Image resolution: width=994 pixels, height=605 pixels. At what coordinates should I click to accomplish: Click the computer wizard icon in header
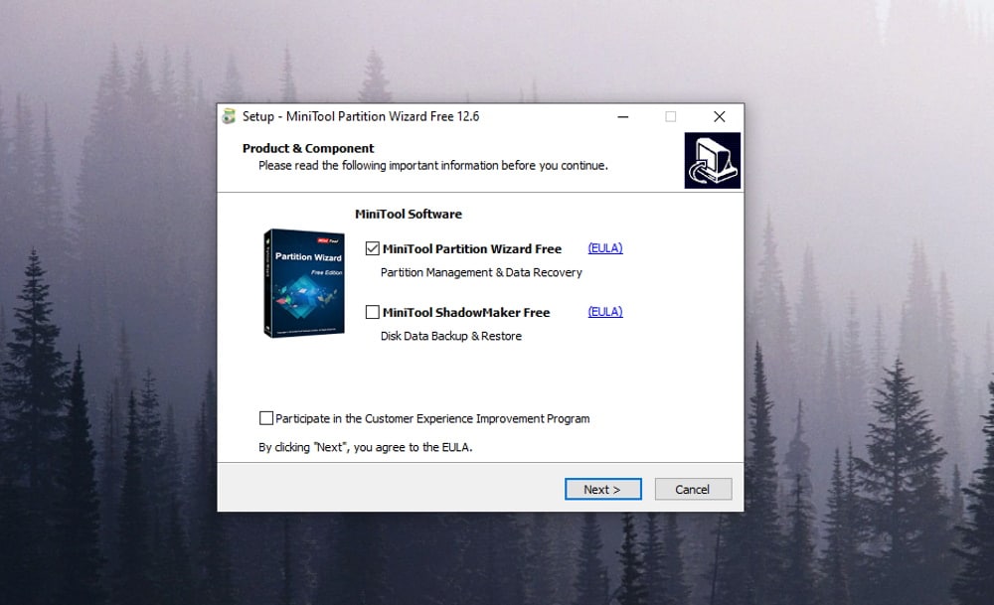coord(712,161)
